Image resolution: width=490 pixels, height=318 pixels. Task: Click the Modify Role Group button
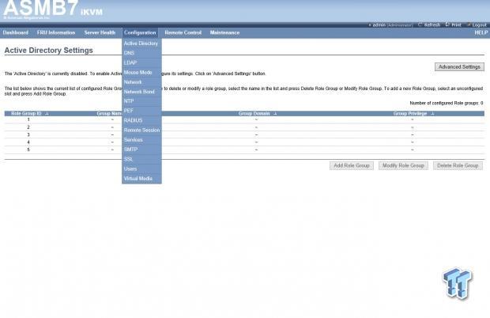coord(403,165)
